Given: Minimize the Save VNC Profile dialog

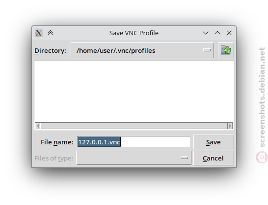Looking at the screenshot, I should click(x=206, y=33).
